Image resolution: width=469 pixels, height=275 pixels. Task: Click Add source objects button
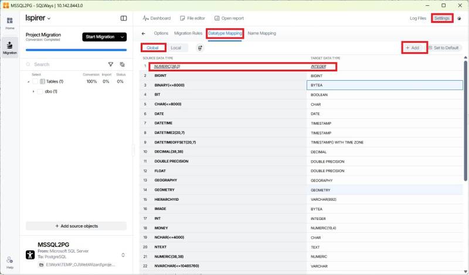(x=76, y=226)
